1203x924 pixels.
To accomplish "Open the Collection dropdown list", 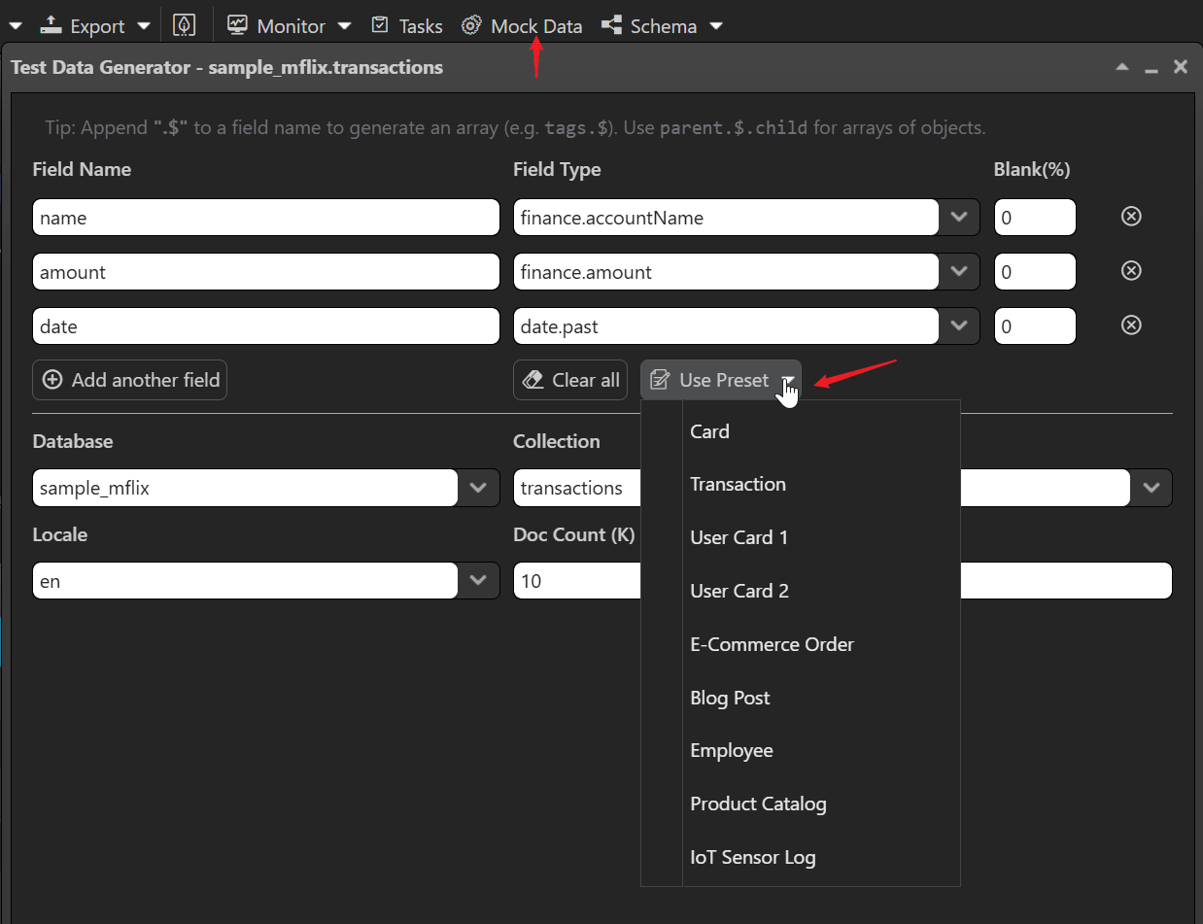I will coord(1151,488).
